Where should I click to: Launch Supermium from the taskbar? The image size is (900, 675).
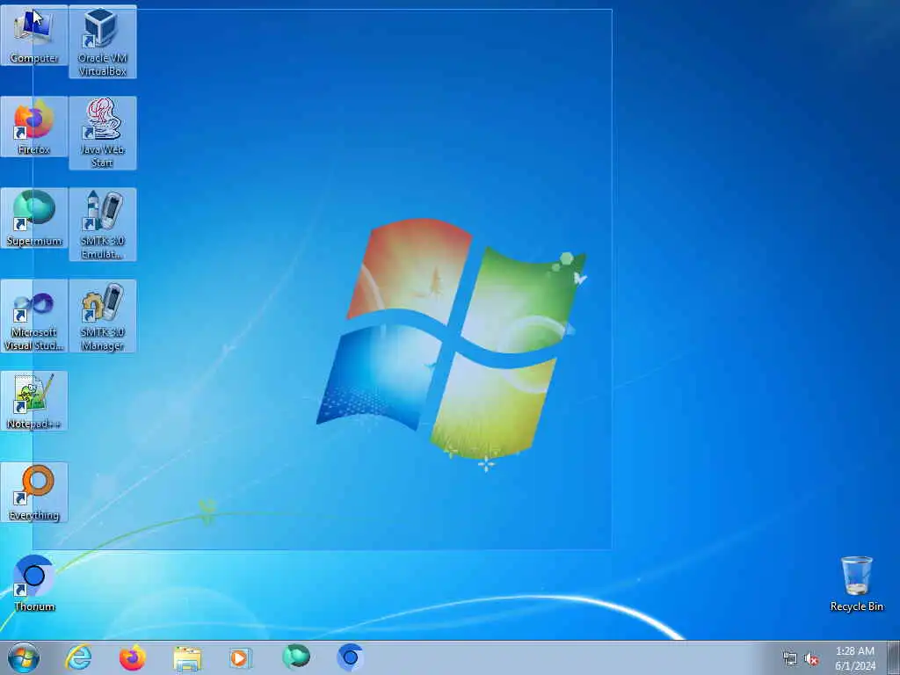(296, 657)
